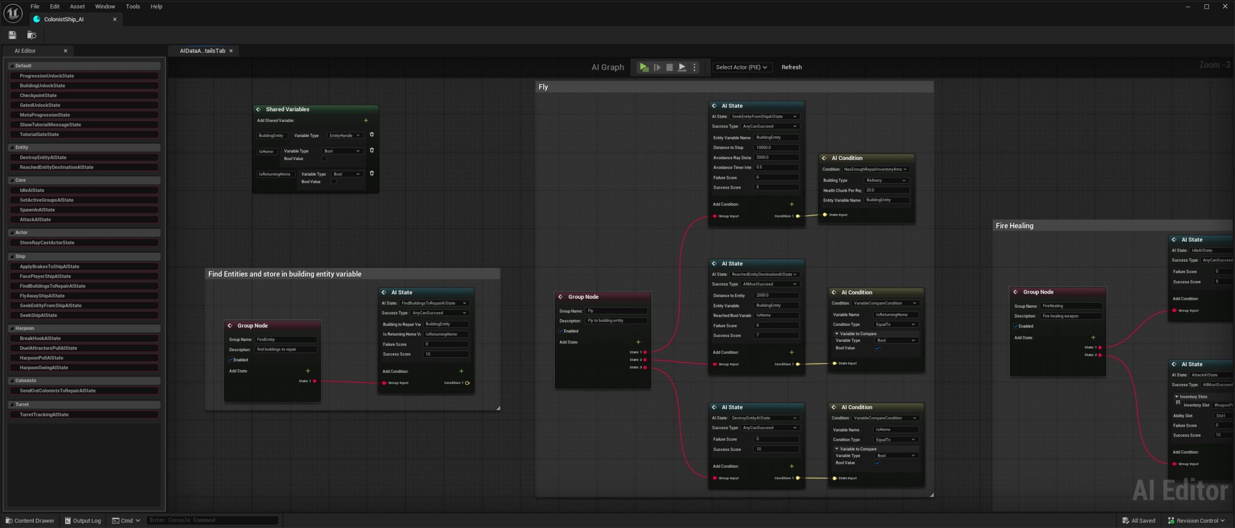
Task: Open the Content Drawer
Action: pyautogui.click(x=30, y=520)
